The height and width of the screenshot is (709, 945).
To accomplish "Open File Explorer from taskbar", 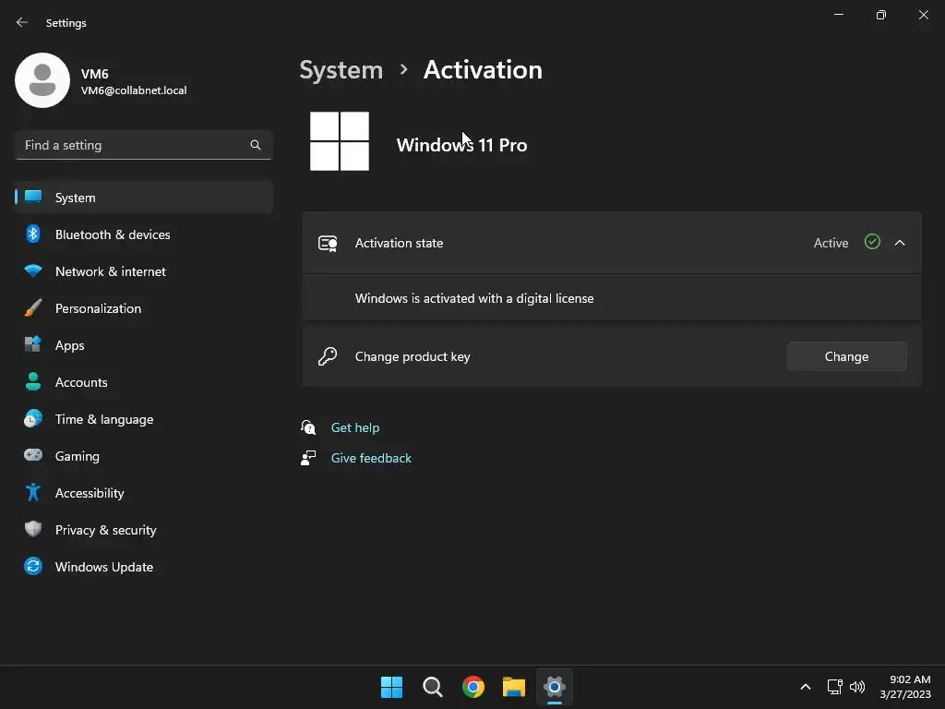I will 514,687.
